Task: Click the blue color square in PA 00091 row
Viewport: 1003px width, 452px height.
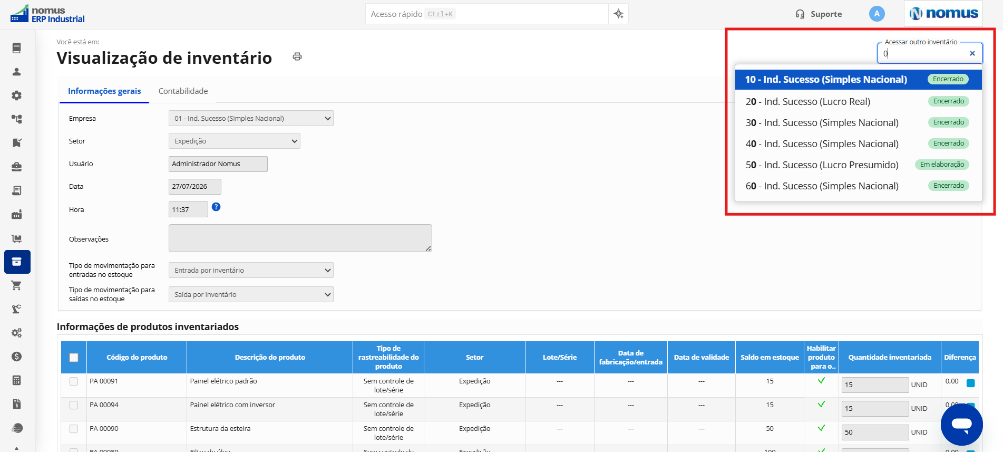Action: 970,383
